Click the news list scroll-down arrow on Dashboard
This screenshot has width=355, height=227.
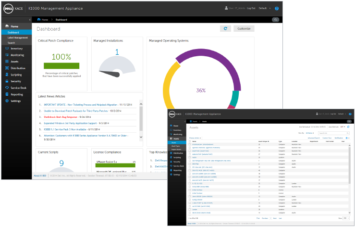coord(141,137)
